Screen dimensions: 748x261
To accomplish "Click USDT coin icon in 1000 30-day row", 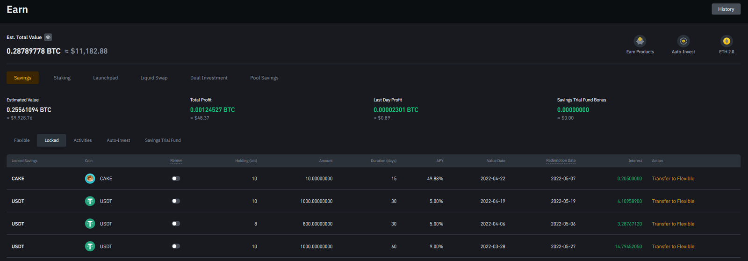I will click(x=90, y=201).
